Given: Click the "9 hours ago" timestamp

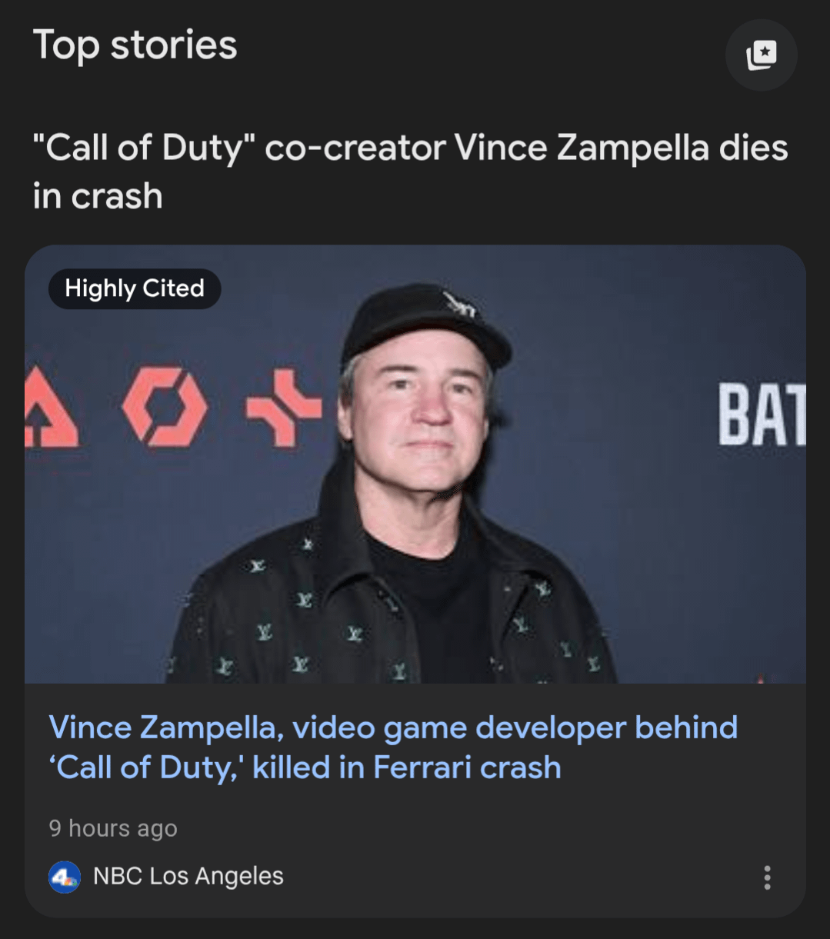Looking at the screenshot, I should click(113, 828).
